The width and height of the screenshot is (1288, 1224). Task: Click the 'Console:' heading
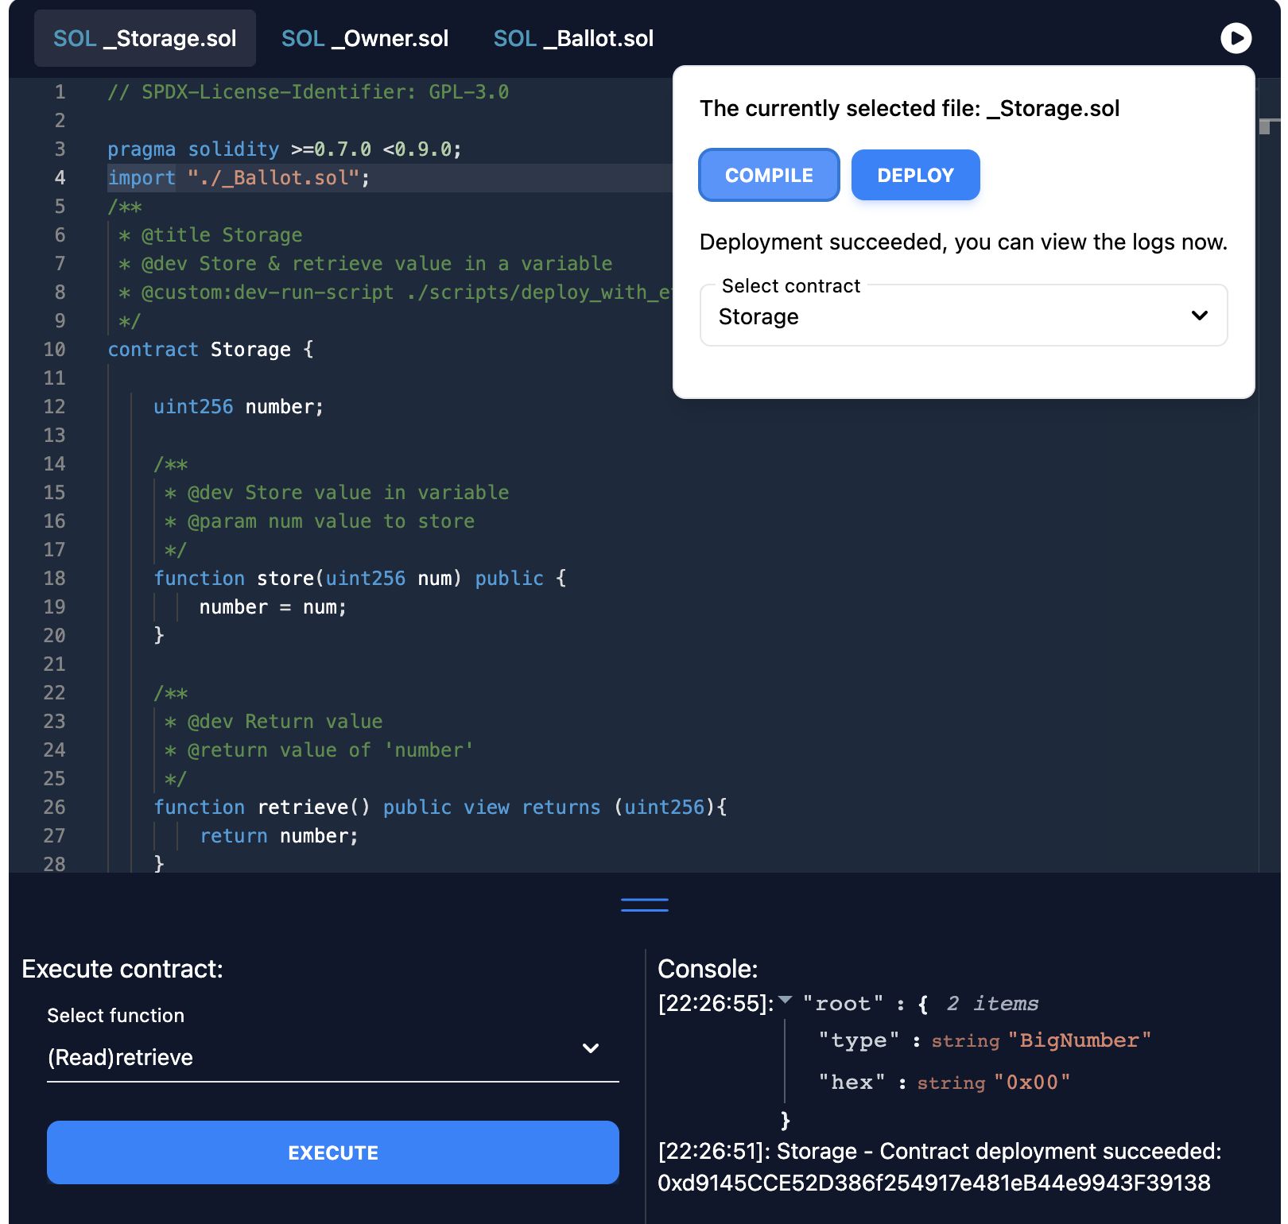tap(708, 969)
